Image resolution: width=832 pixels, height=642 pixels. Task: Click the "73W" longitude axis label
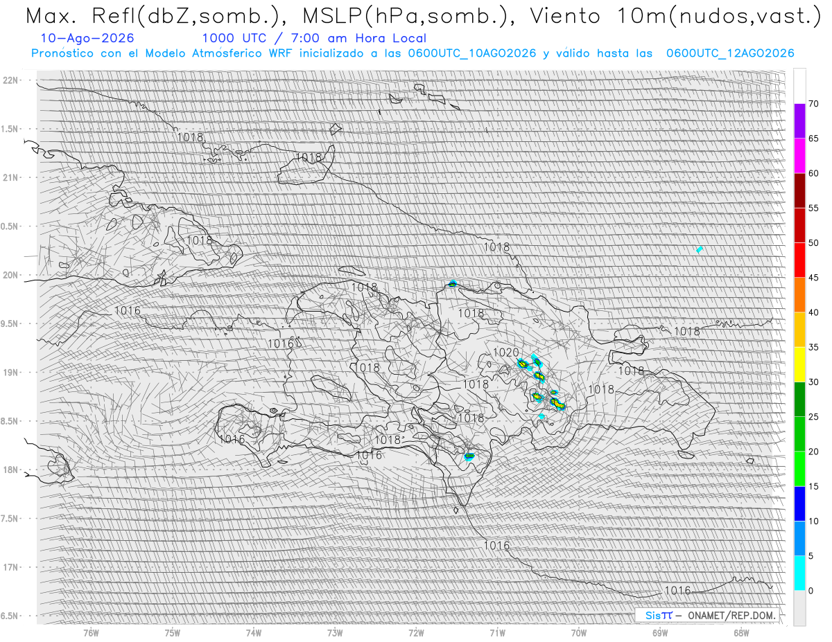point(335,633)
